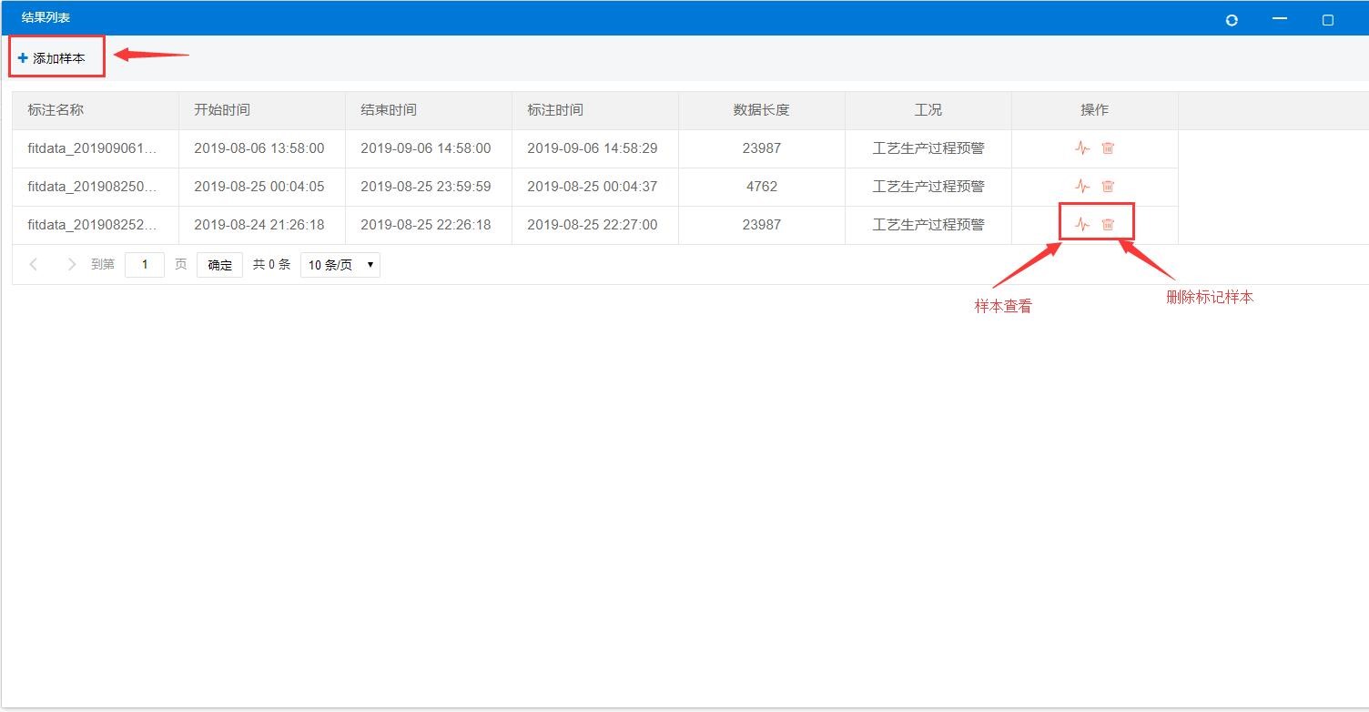Image resolution: width=1369 pixels, height=712 pixels.
Task: Click the 开始时间 column header
Action: (222, 110)
